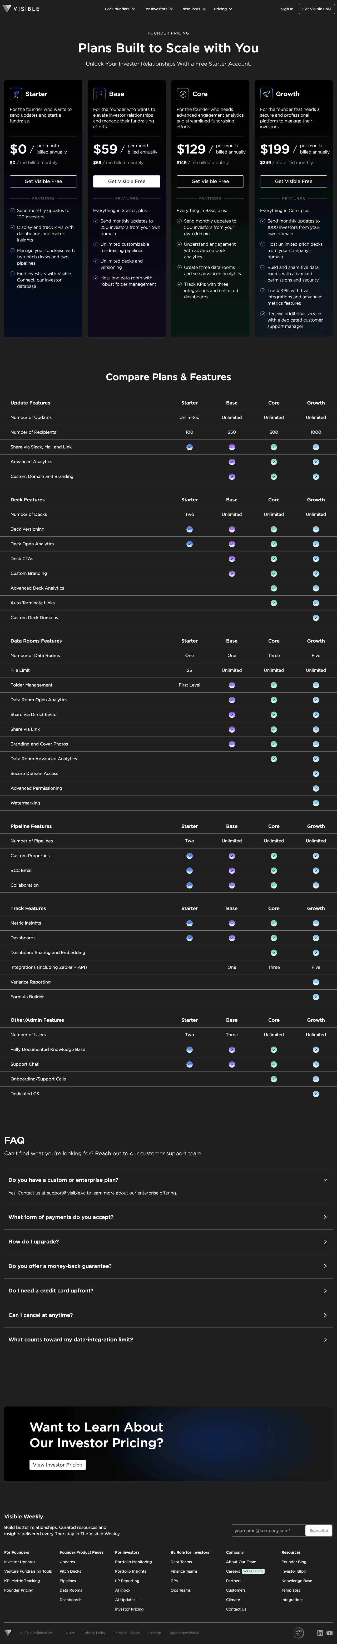
Task: Open the LinkedIn icon in the footer
Action: click(x=320, y=1632)
